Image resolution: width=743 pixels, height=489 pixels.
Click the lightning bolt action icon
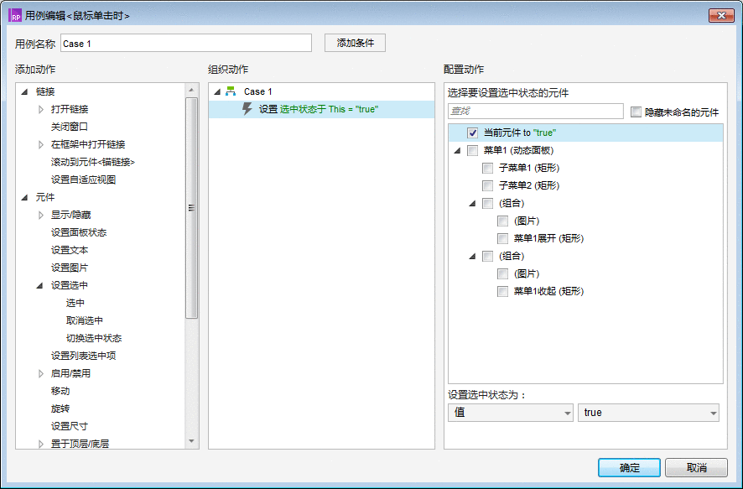247,108
